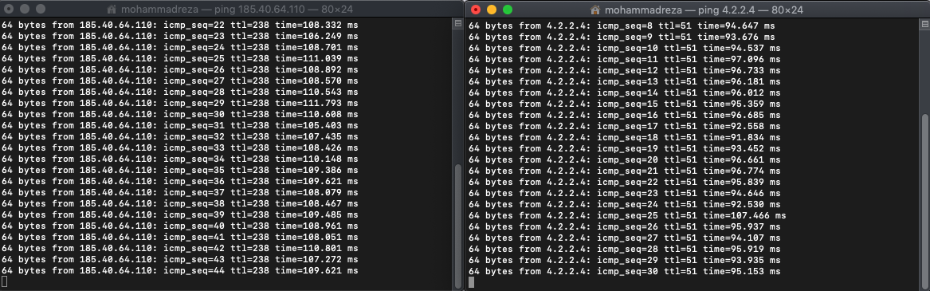Click the line with icmp_seq=25 time=111.039 ms
930x291 pixels.
180,59
